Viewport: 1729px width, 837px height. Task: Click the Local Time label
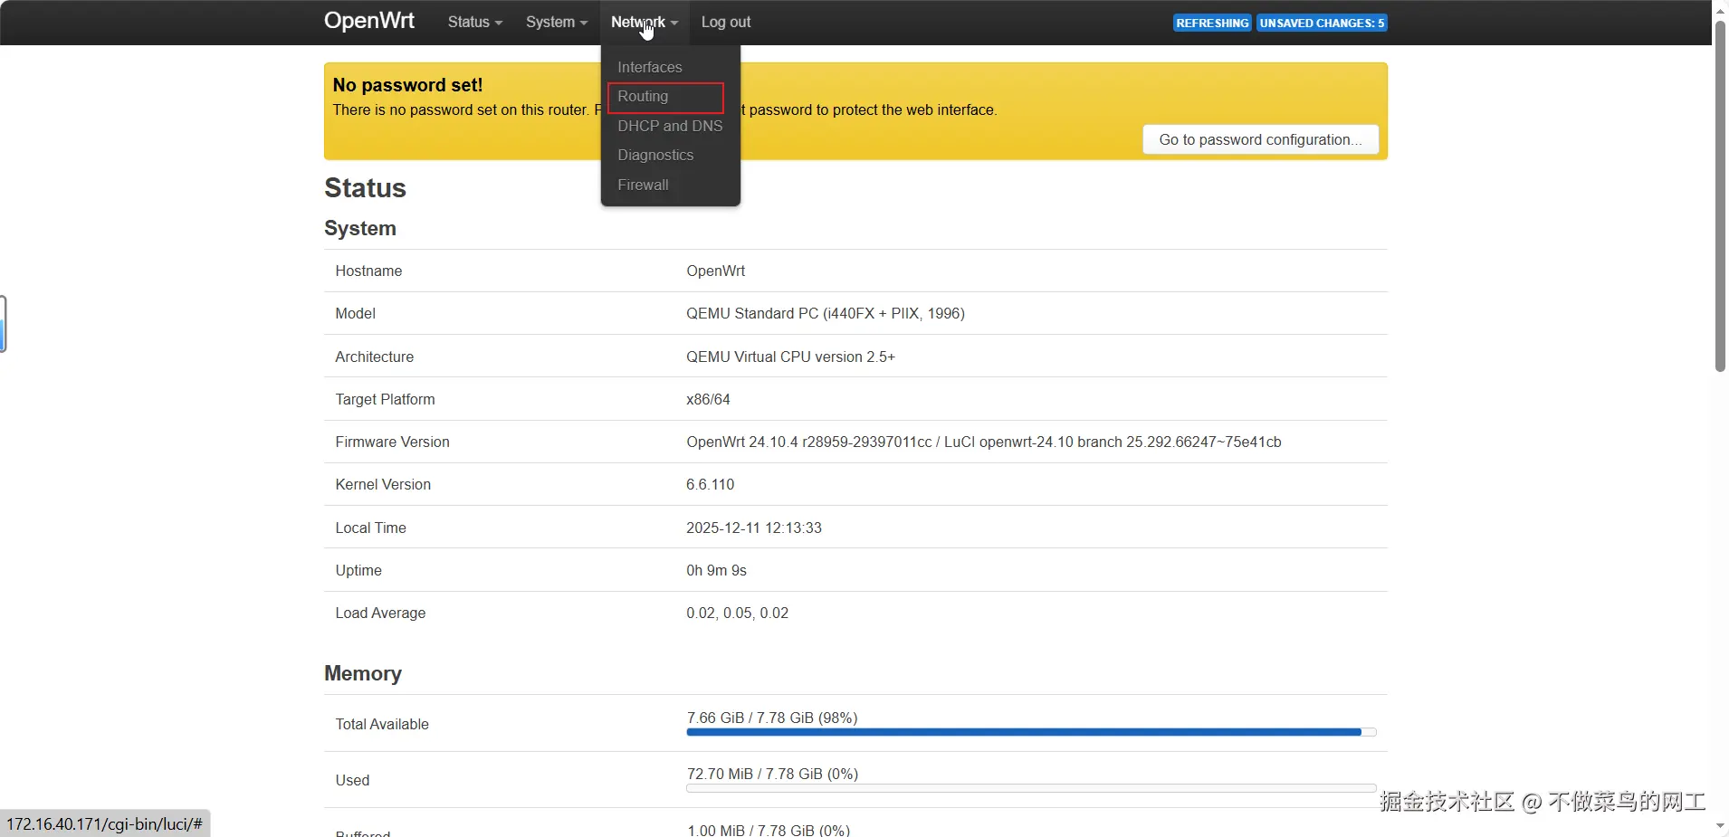pos(370,528)
